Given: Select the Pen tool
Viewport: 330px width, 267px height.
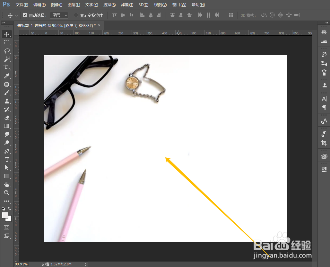Looking at the screenshot, I should point(7,151).
